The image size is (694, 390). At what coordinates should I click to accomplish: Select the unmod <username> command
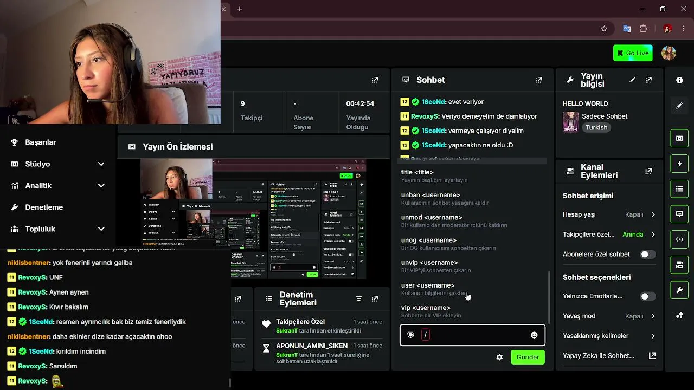472,221
